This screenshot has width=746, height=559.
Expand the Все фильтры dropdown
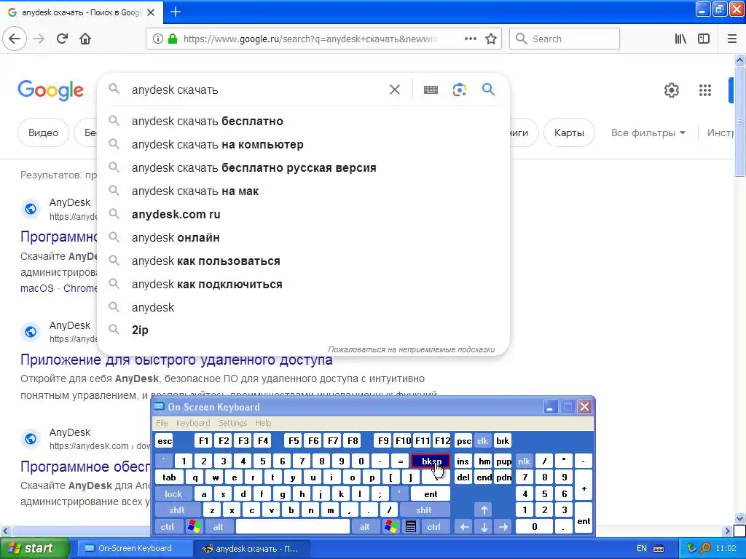[x=648, y=132]
